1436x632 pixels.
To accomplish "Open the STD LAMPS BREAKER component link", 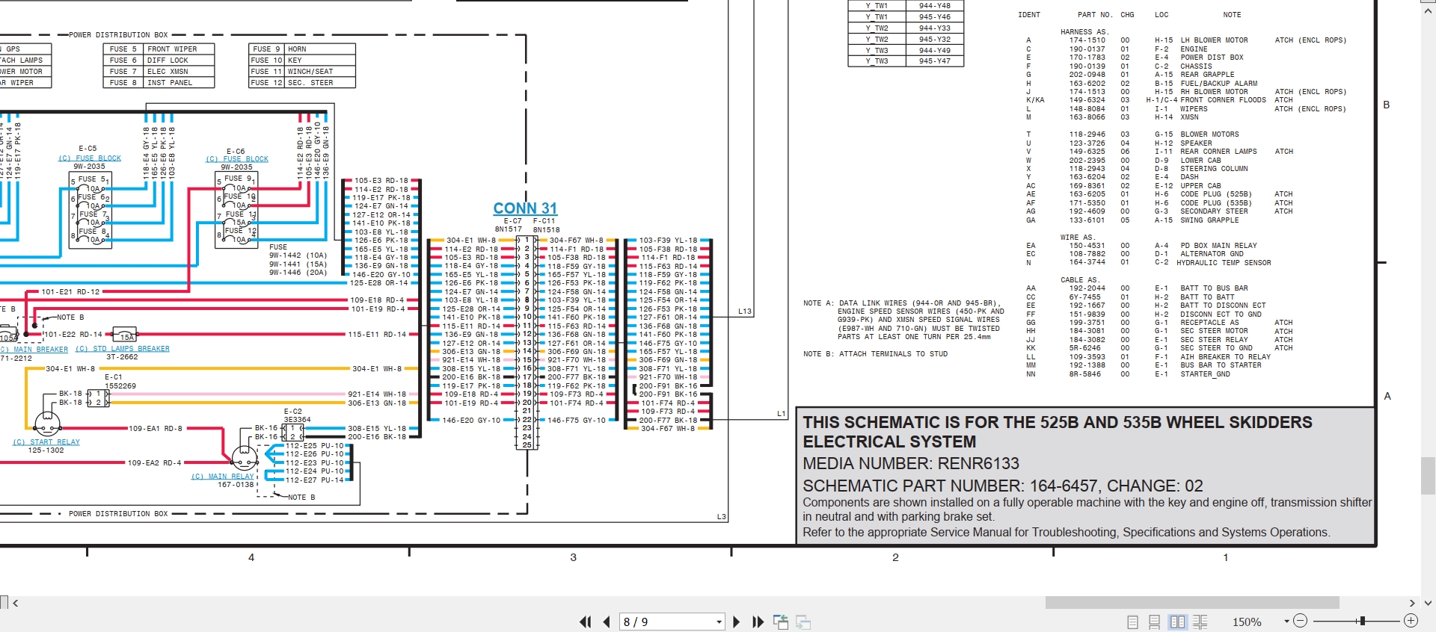I will (x=123, y=349).
